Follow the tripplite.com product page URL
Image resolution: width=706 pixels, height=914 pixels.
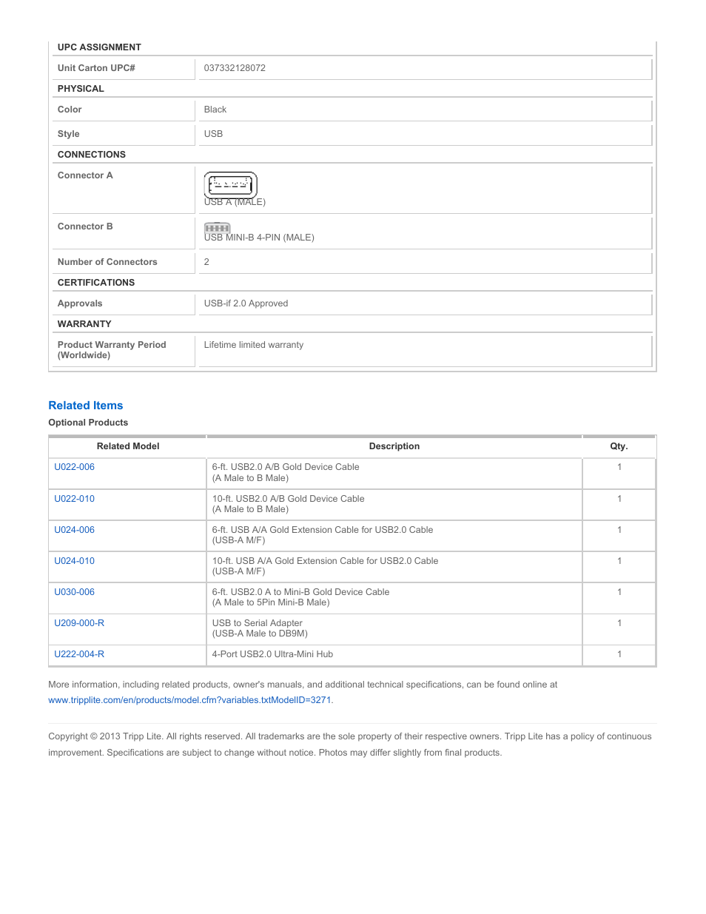pos(190,700)
